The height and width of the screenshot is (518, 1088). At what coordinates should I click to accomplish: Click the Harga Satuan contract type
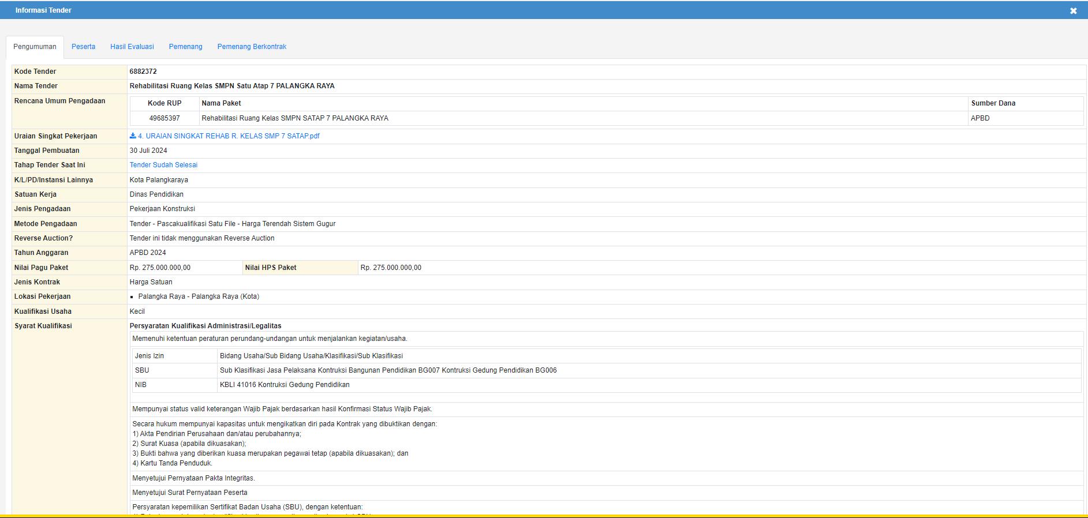coord(151,282)
